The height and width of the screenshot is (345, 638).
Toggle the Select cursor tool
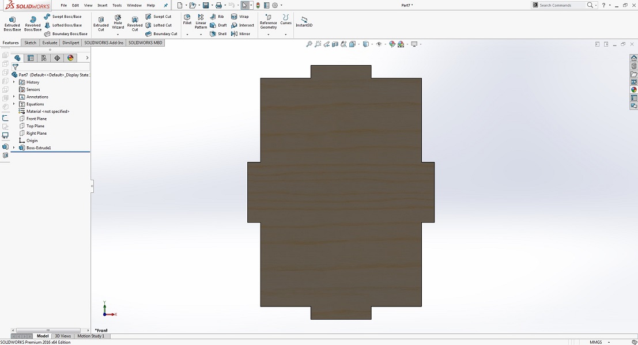(244, 5)
